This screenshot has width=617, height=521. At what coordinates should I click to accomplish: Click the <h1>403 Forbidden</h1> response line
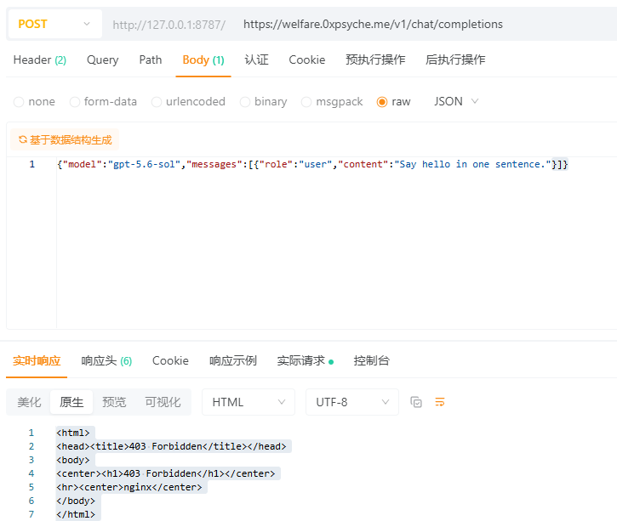pos(166,473)
